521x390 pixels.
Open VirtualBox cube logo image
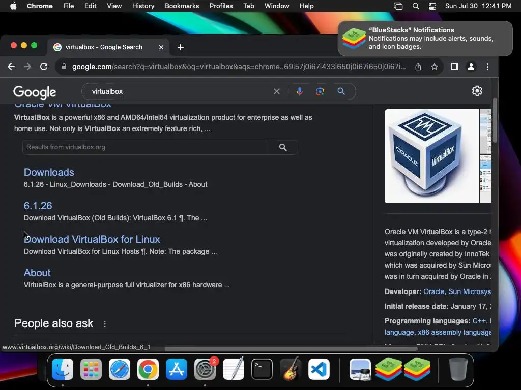[x=431, y=156]
